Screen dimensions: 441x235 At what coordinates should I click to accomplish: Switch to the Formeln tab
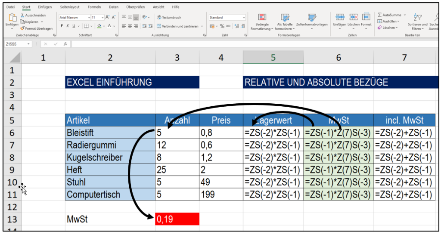(x=94, y=7)
